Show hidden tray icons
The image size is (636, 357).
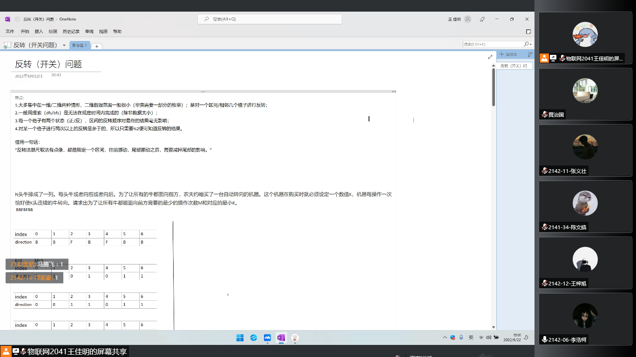445,337
